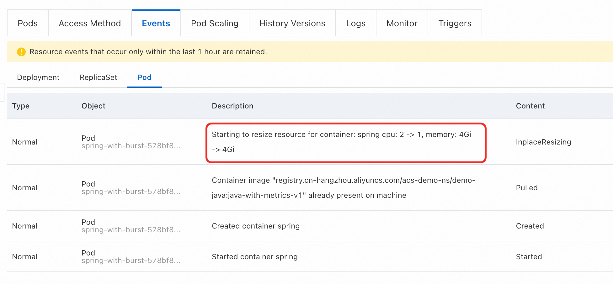613x284 pixels.
Task: Show ReplicaSet events sub-tab
Action: point(99,77)
